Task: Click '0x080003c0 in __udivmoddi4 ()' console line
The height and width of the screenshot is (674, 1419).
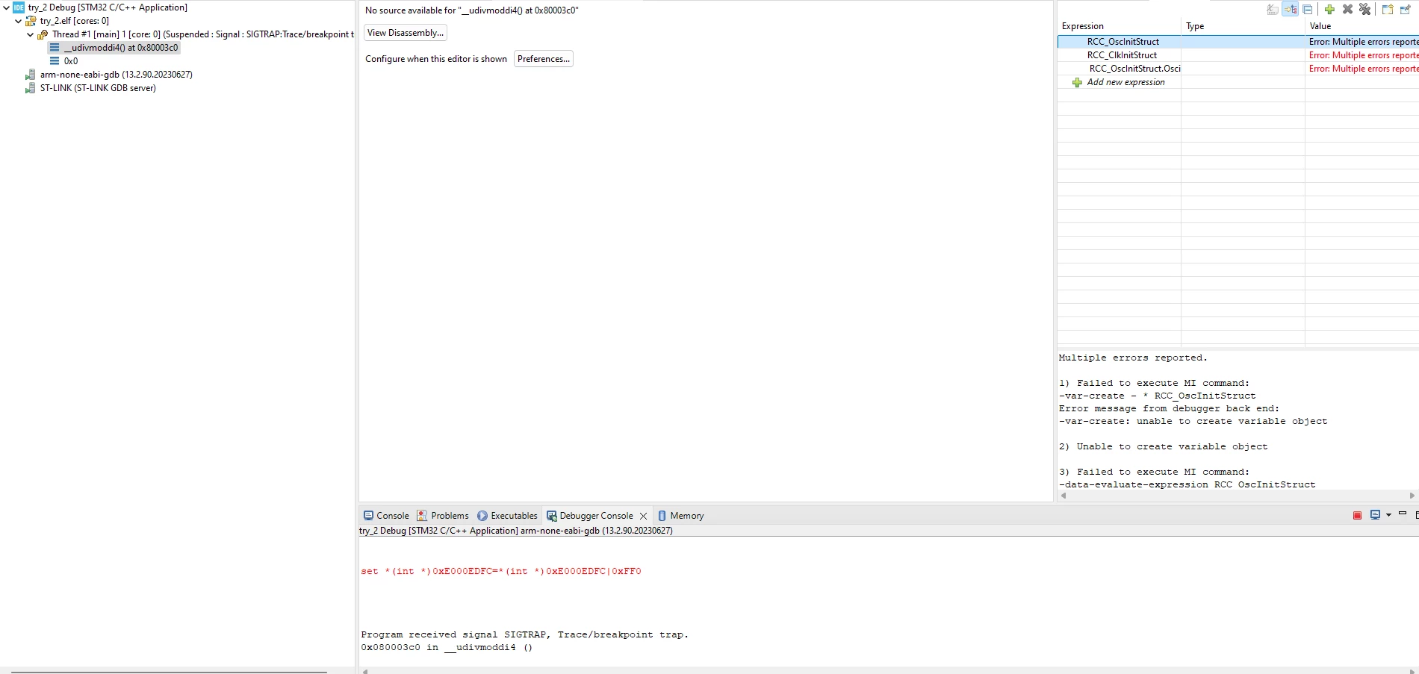Action: 447,648
